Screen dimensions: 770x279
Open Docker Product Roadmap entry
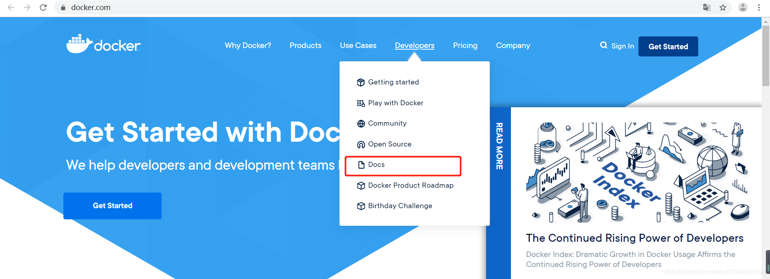point(411,185)
